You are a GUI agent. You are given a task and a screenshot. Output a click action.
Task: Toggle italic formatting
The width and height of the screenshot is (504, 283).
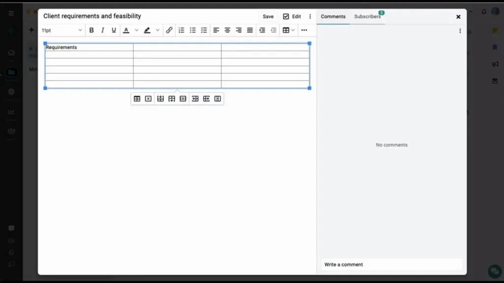coord(102,30)
